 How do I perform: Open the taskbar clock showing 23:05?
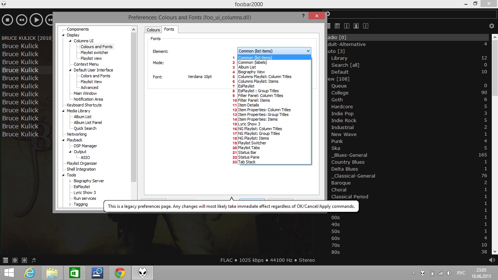[x=481, y=273]
